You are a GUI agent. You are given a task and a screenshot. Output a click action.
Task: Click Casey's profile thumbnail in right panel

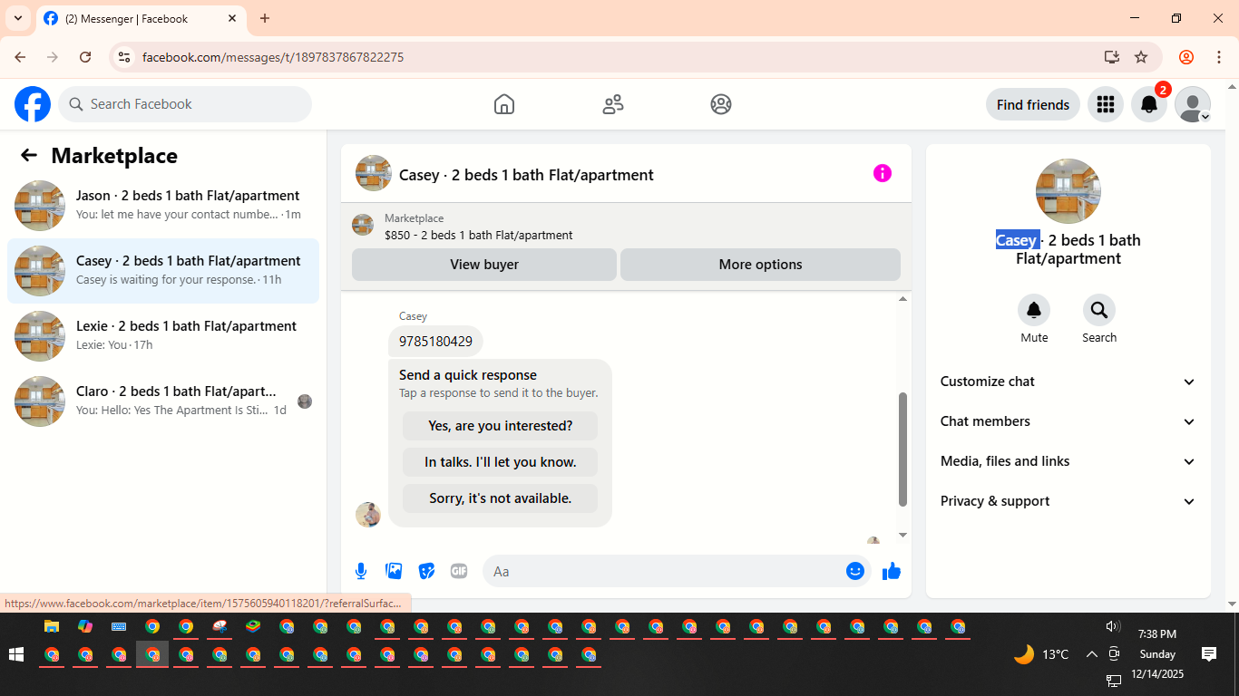1068,191
